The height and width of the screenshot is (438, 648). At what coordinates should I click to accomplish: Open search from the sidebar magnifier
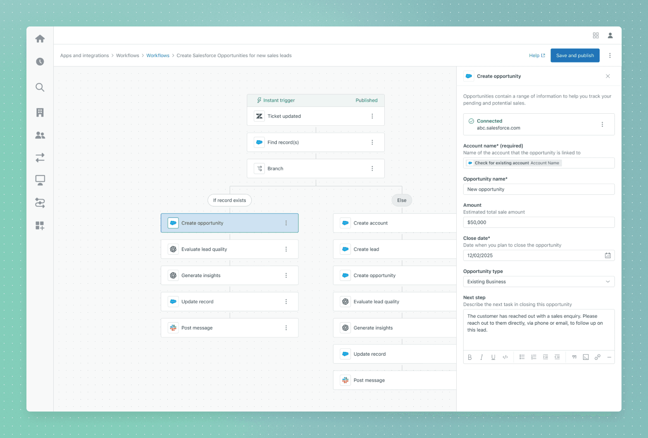point(40,87)
